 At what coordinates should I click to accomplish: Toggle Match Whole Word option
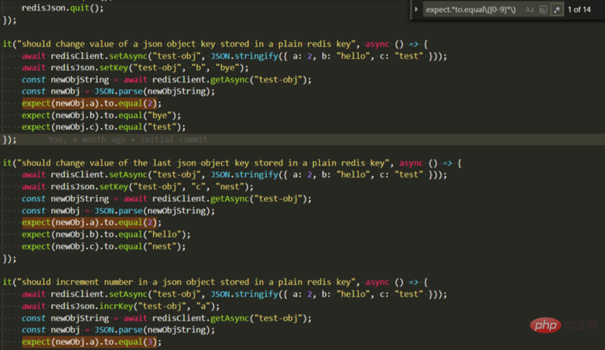pos(543,10)
